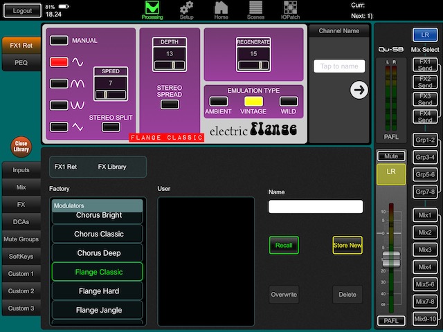Toggle STEREO SPREAD

170,104
